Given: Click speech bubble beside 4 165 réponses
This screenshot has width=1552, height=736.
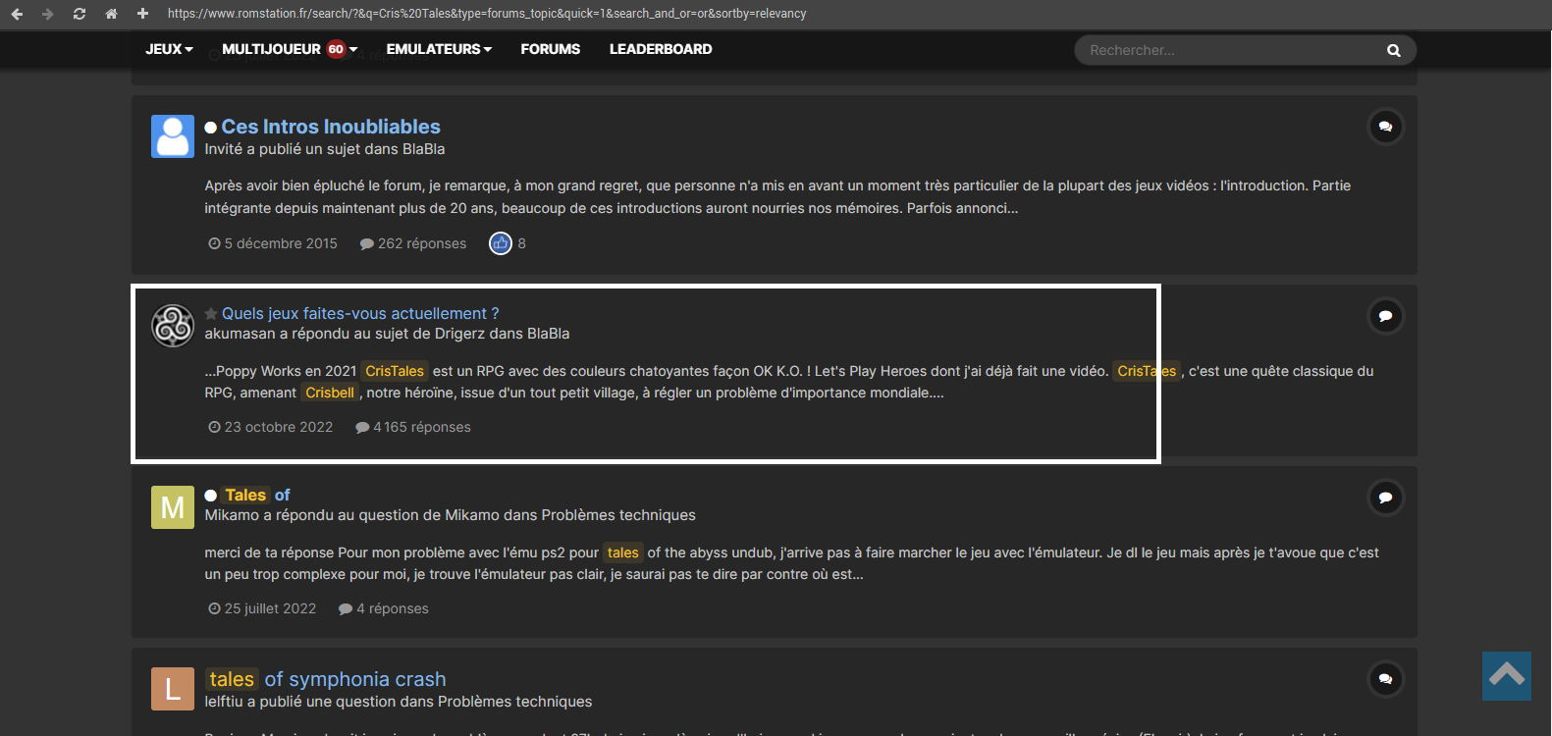Looking at the screenshot, I should (x=362, y=428).
